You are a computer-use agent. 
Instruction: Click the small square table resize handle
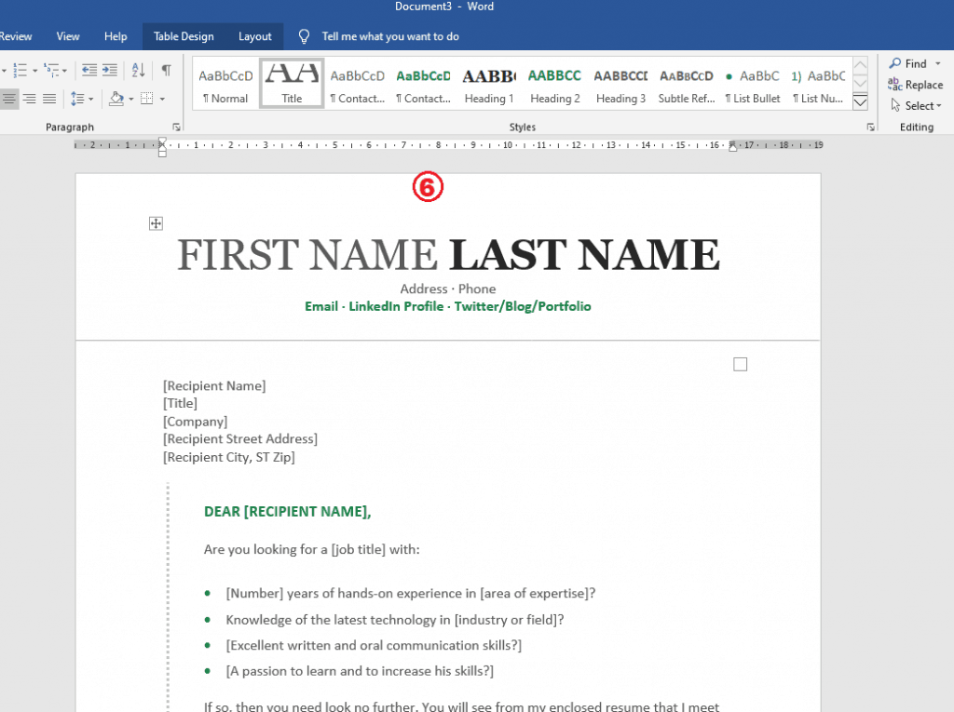[740, 364]
